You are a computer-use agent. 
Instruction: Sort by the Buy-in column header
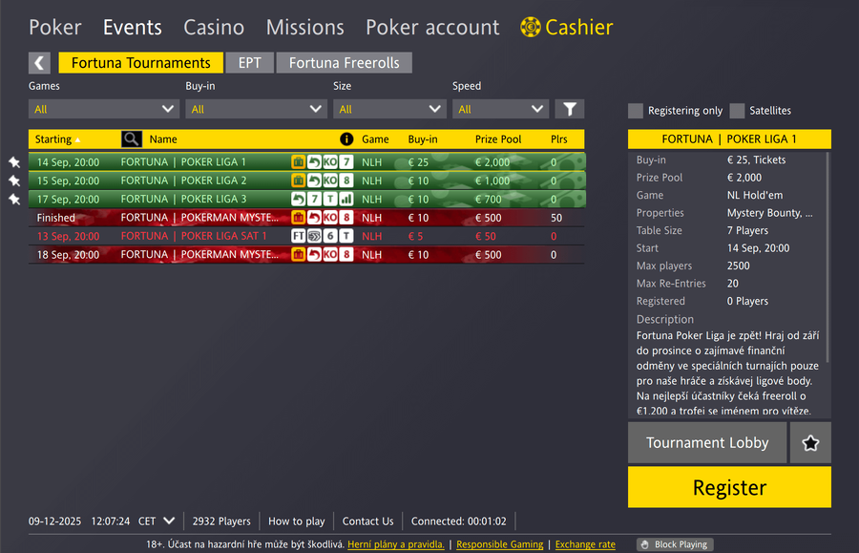423,139
